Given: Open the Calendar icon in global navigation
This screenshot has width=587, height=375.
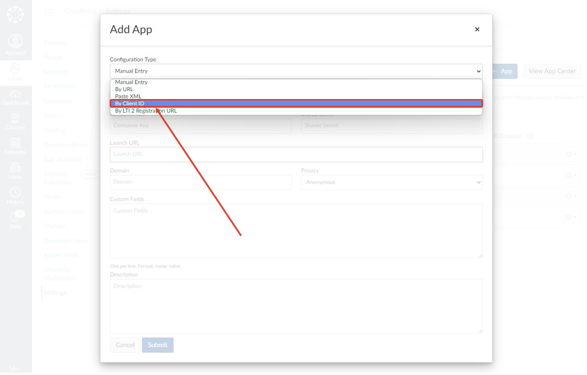Looking at the screenshot, I should (15, 146).
